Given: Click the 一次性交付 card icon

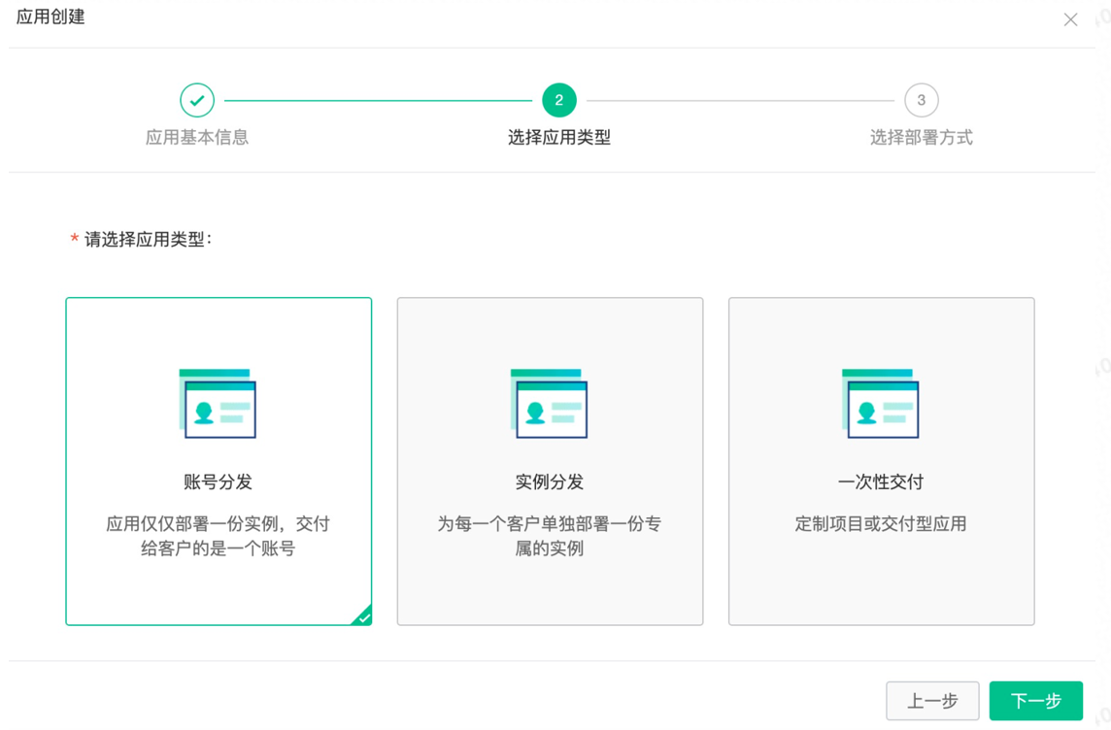Looking at the screenshot, I should tap(881, 404).
